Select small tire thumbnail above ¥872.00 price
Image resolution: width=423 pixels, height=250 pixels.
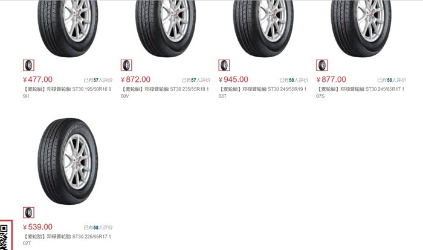[126, 65]
